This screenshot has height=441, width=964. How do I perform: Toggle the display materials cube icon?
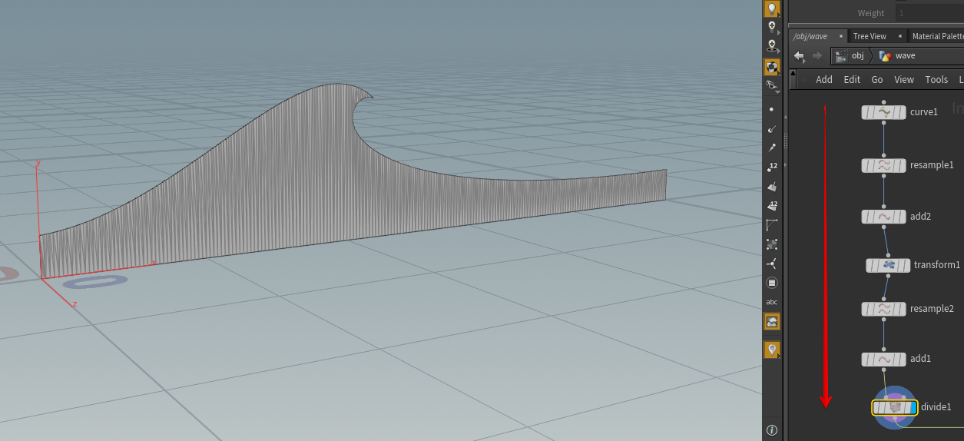click(x=772, y=67)
